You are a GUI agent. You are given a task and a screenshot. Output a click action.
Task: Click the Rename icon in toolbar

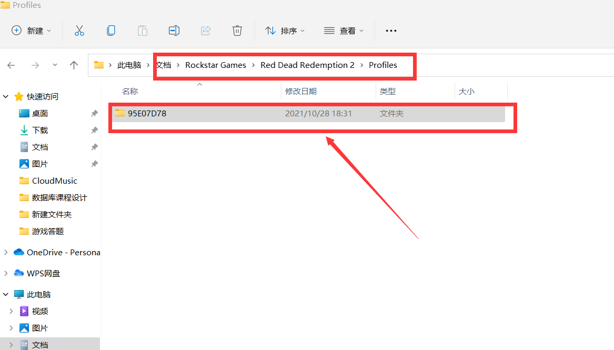(174, 31)
